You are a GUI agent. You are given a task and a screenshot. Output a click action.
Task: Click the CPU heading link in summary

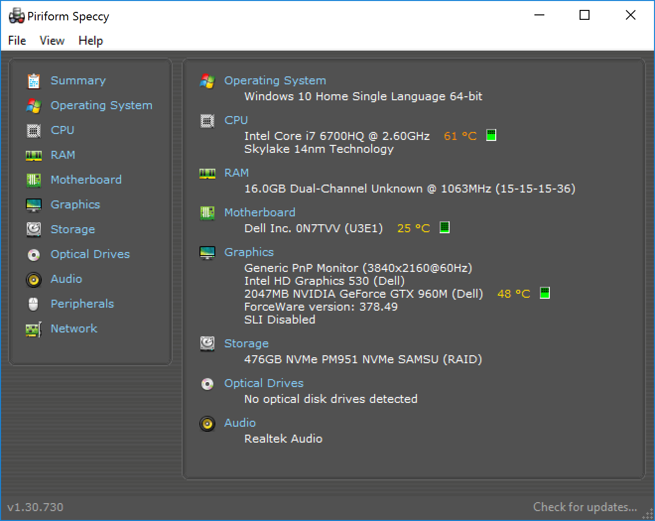[236, 120]
